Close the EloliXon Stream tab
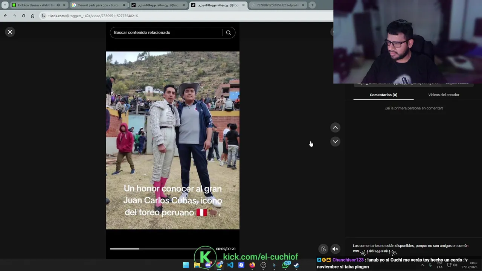The width and height of the screenshot is (482, 271). (x=64, y=5)
